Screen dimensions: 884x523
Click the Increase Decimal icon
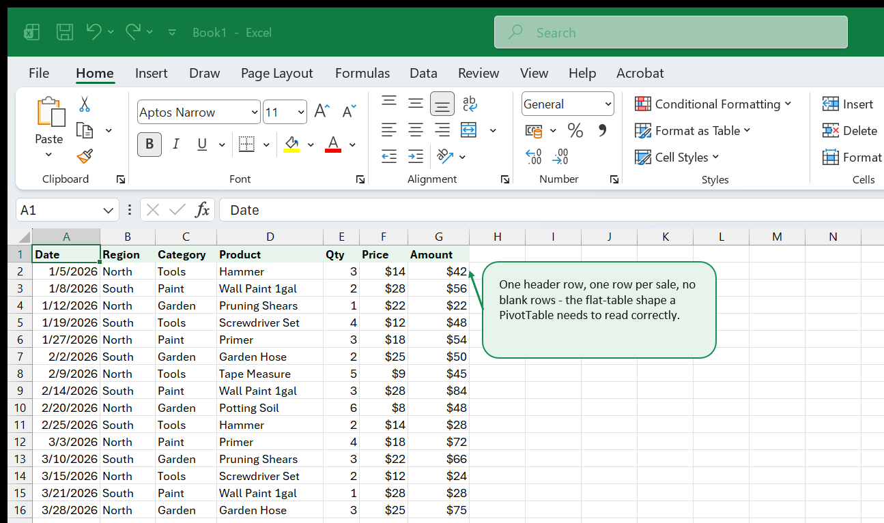click(x=534, y=157)
